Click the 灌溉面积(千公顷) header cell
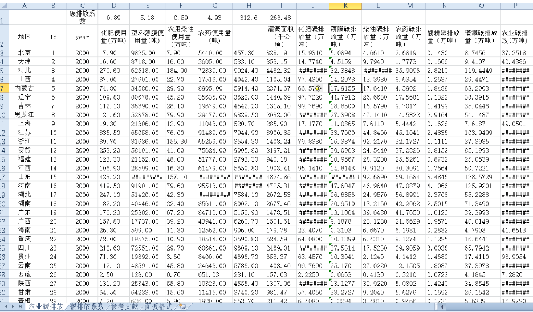Image resolution: width=533 pixels, height=312 pixels. (x=281, y=36)
